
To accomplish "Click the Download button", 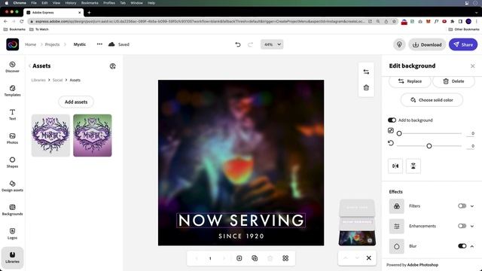I will (427, 44).
